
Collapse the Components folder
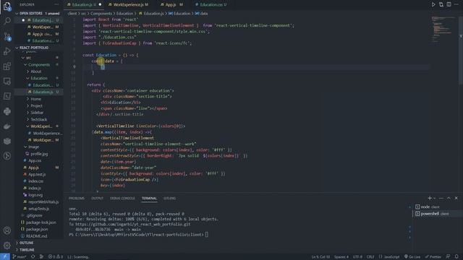coord(38,64)
